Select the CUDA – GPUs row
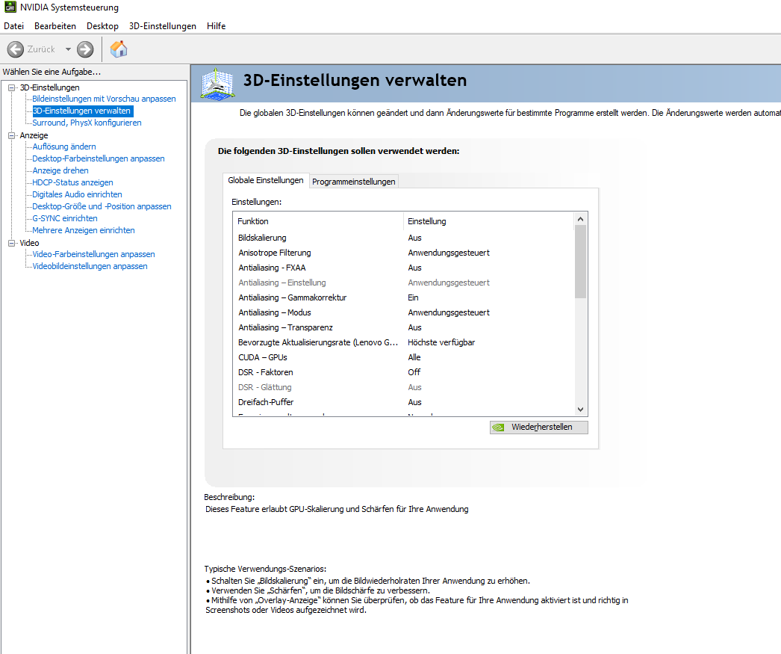This screenshot has height=654, width=781. click(x=403, y=357)
